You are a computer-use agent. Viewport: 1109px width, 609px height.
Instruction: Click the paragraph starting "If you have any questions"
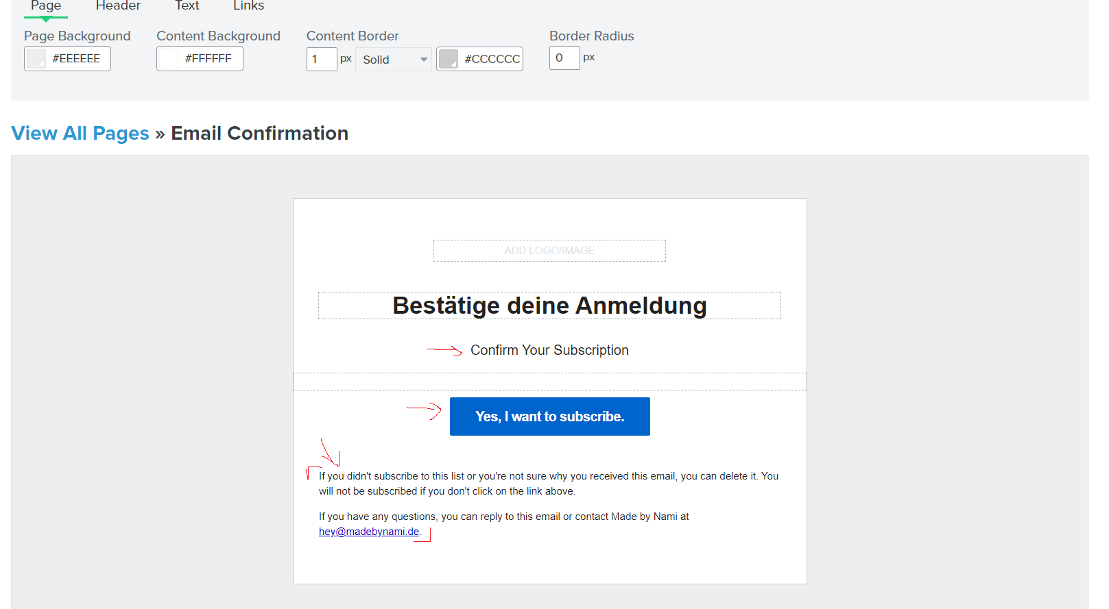click(x=504, y=524)
